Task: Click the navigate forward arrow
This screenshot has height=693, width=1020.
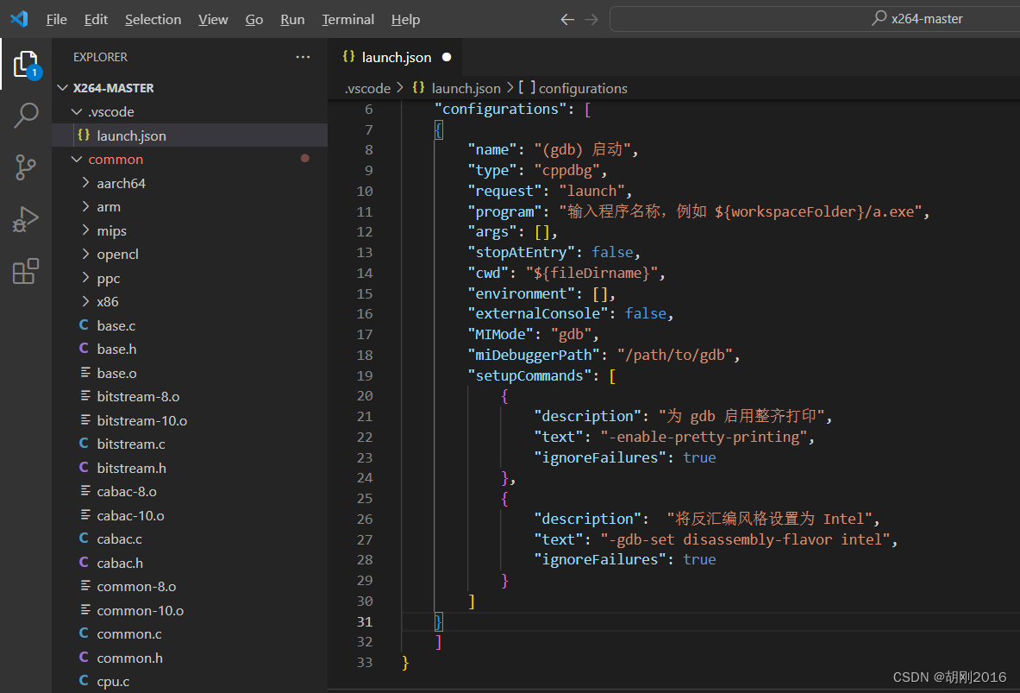Action: coord(591,19)
